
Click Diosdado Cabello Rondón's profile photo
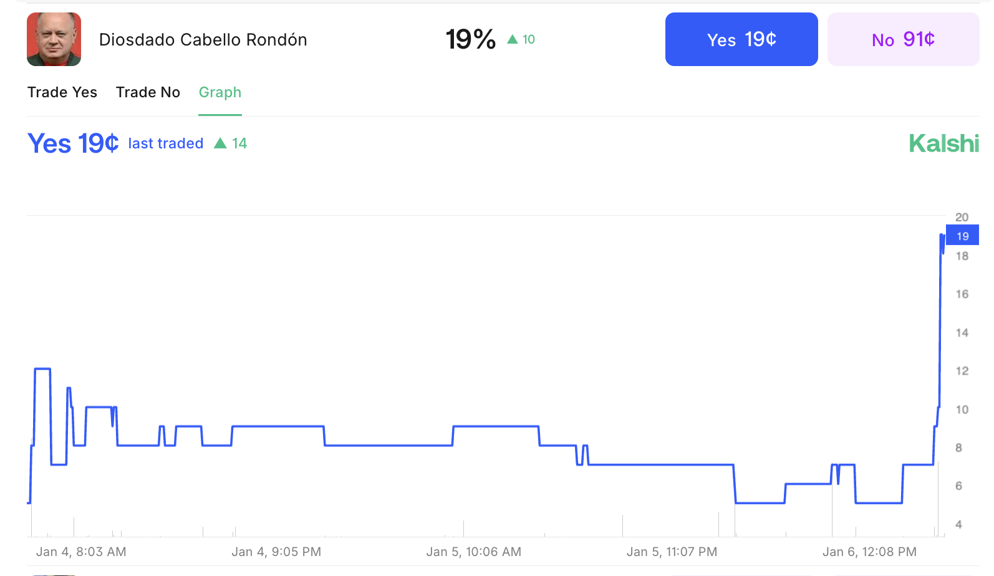click(x=54, y=39)
